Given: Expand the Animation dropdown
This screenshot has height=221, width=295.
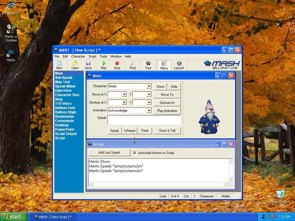Looking at the screenshot, I should click(149, 110).
